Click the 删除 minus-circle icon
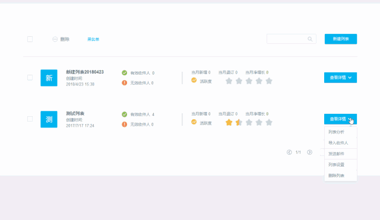 [55, 39]
